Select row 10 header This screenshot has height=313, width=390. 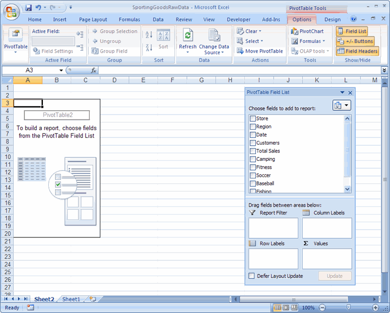click(7, 157)
